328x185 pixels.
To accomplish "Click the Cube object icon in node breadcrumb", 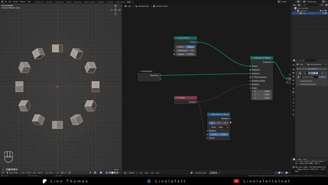I will (x=126, y=6).
